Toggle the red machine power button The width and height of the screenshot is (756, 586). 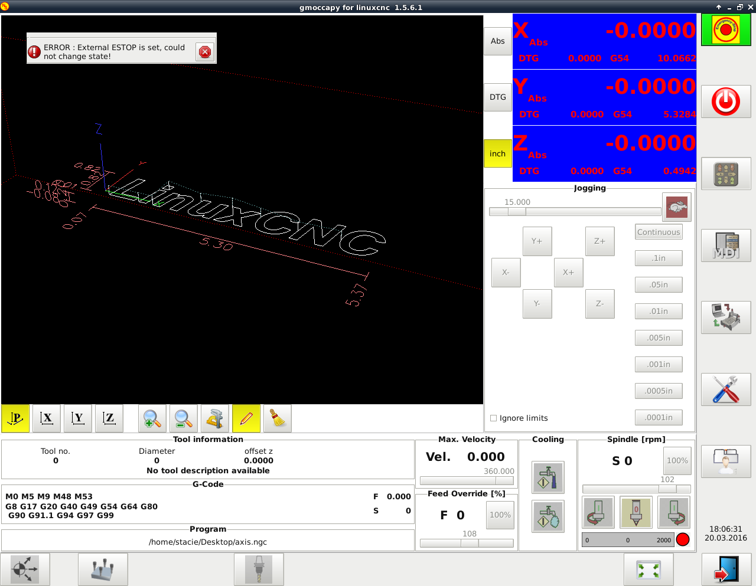(726, 101)
